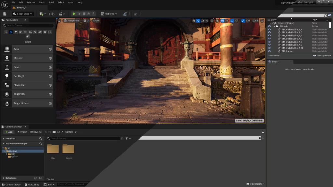
Task: Select the Basic actors category icon
Action: [11, 32]
